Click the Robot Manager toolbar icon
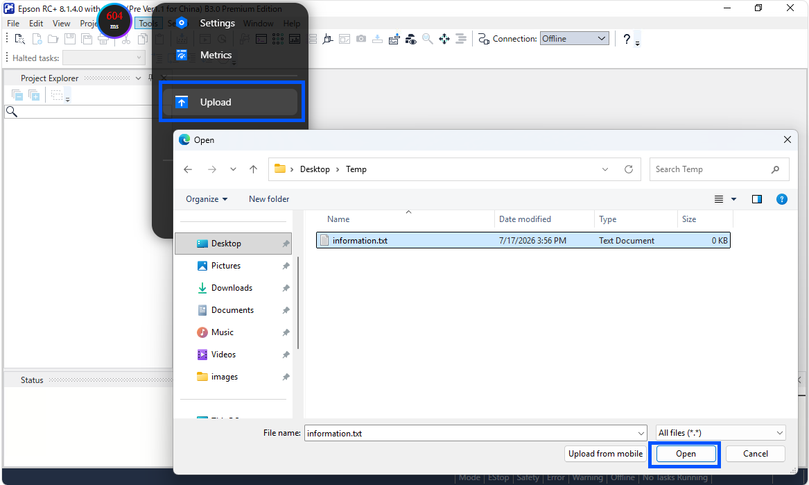Screen dimensions: 809x485 [x=328, y=39]
